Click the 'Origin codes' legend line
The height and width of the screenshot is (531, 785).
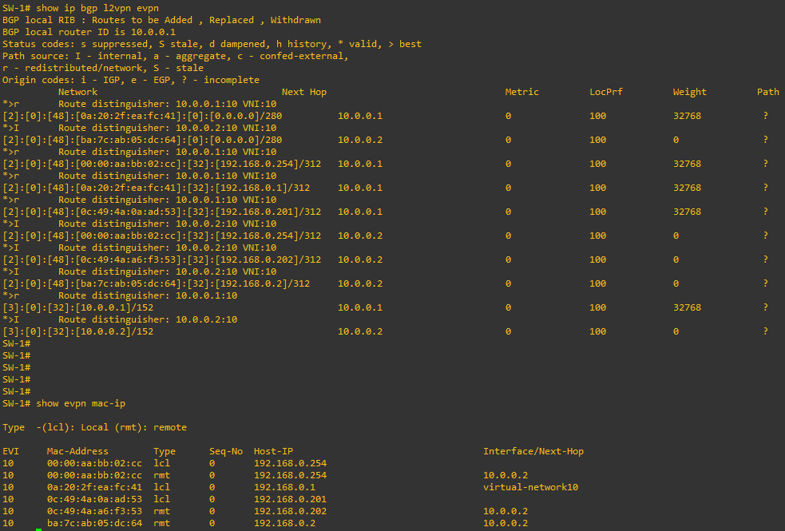click(131, 80)
